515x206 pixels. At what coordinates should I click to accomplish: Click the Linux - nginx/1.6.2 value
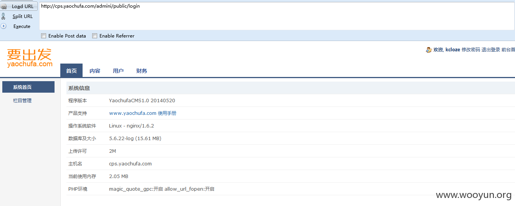pos(131,126)
